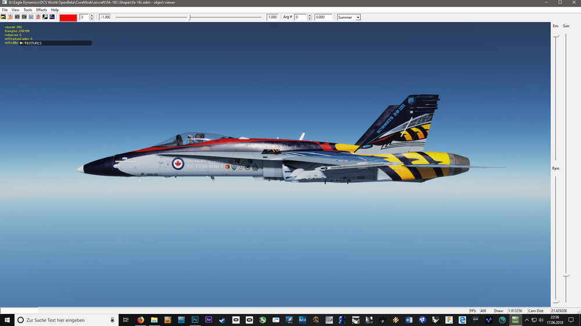Click the orange figure icon beside open-file
Screen dimensions: 581x326
tap(10, 17)
